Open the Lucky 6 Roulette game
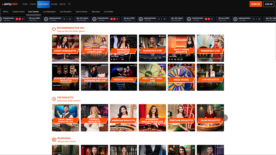This screenshot has height=155, width=276. point(65,48)
